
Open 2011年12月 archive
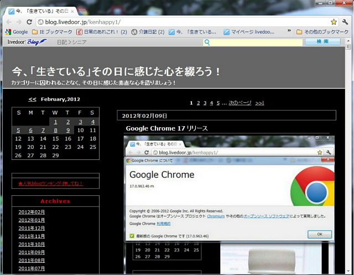pyautogui.click(x=32, y=229)
